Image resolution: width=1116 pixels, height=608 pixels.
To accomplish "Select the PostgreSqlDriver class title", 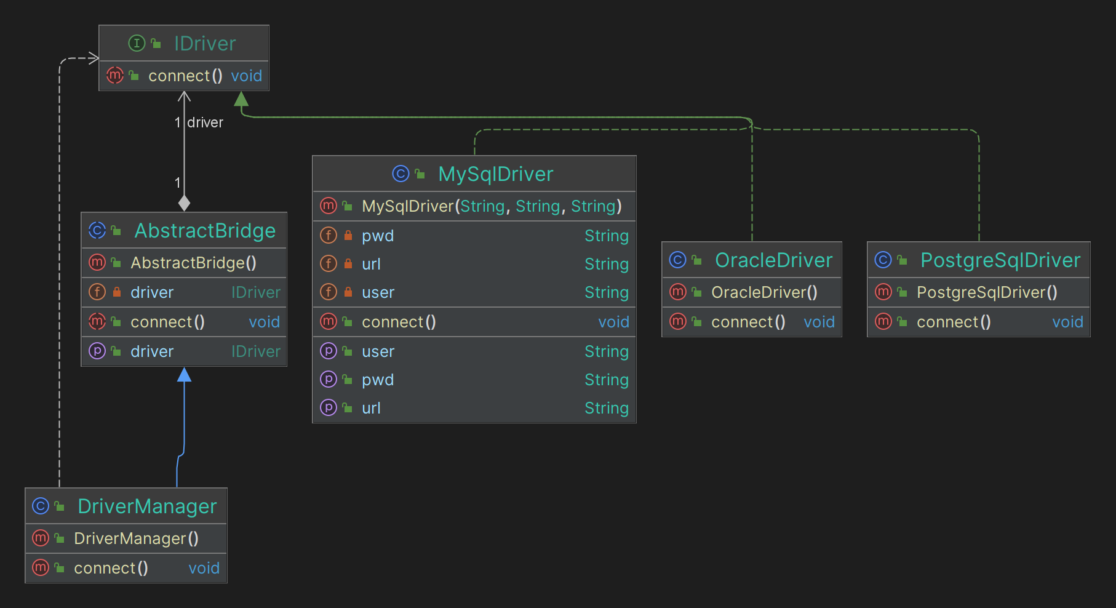I will coord(1000,260).
